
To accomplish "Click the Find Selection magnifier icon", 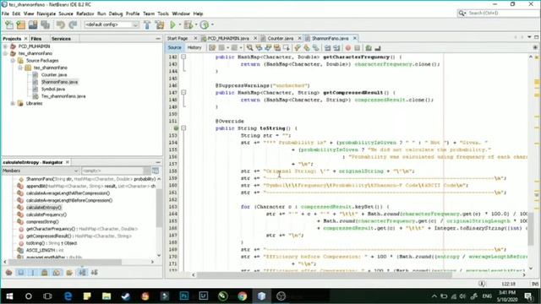I will pyautogui.click(x=249, y=48).
